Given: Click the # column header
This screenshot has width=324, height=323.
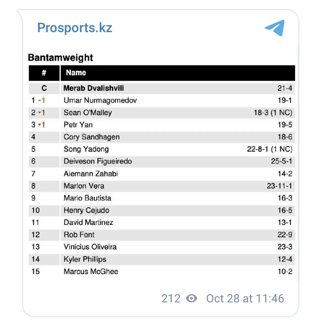Looking at the screenshot, I should point(44,73).
